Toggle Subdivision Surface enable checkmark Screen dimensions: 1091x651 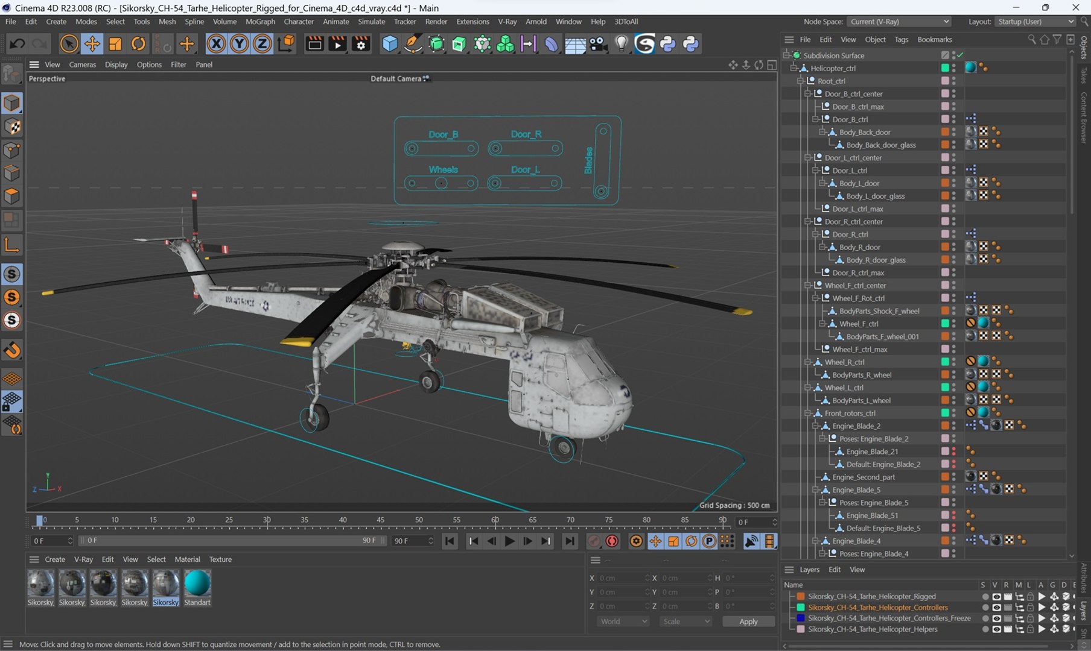(960, 55)
